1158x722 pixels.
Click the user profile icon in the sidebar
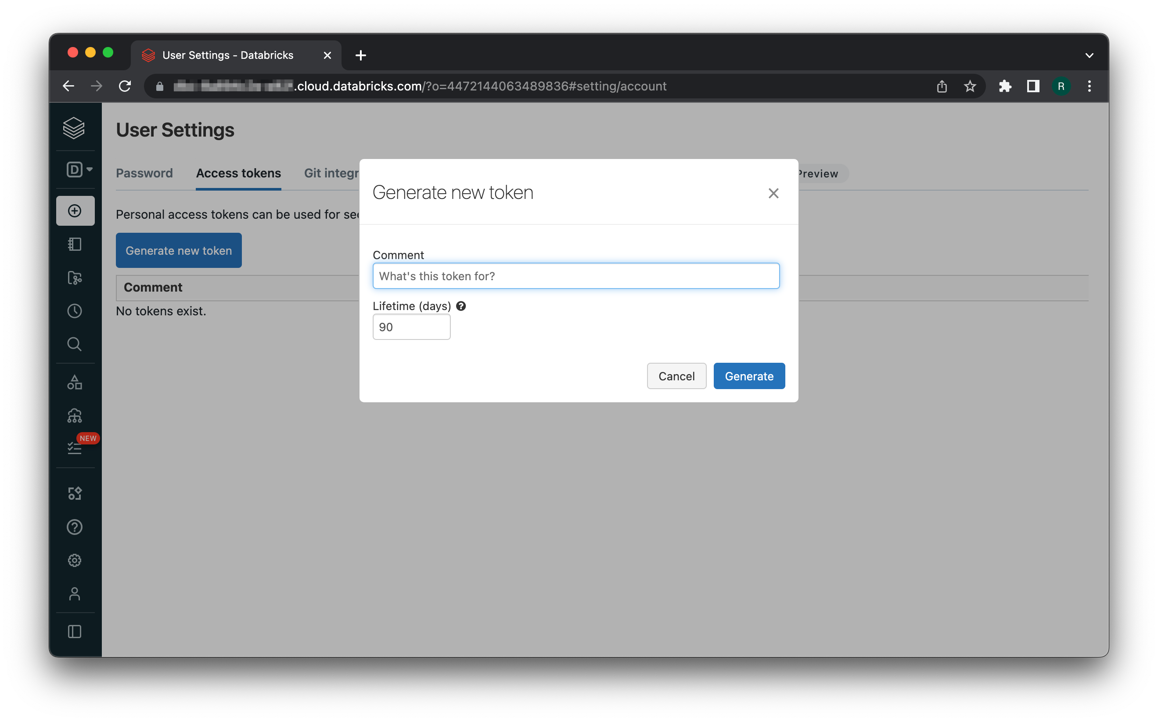pos(75,594)
